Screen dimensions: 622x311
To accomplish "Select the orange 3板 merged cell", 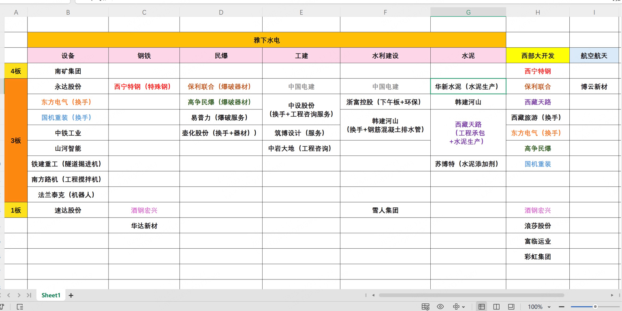I will [16, 141].
